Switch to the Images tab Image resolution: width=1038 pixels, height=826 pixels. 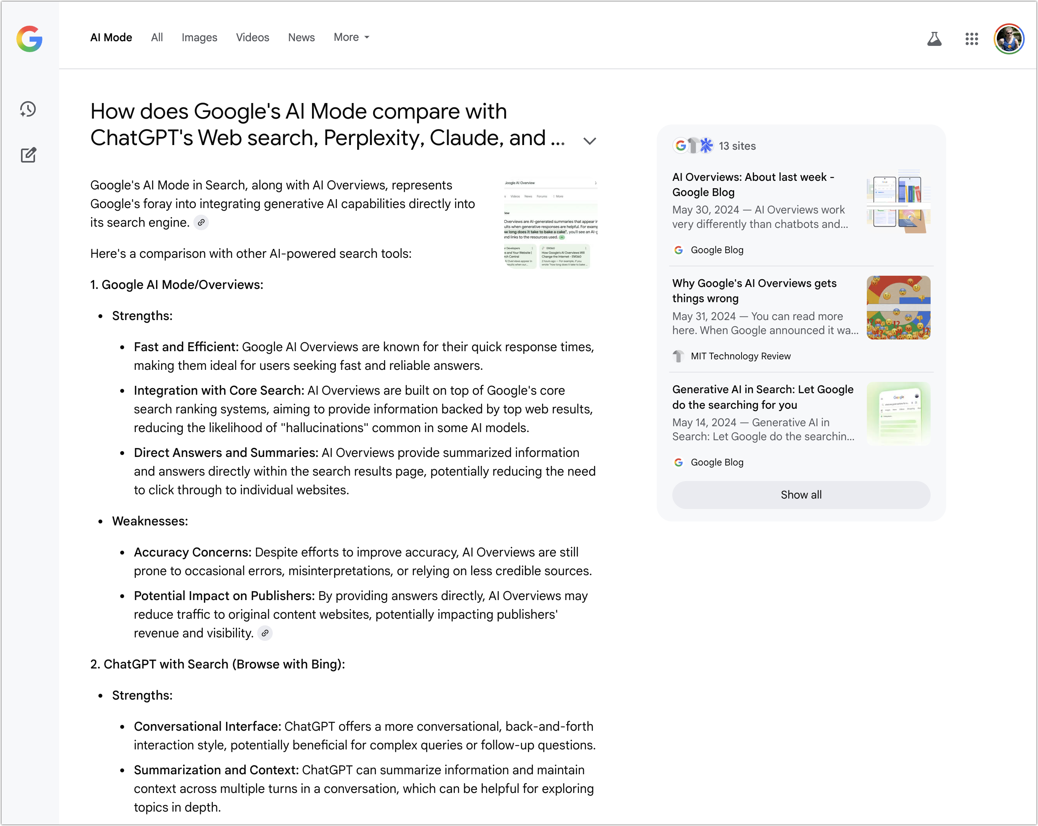pos(199,37)
